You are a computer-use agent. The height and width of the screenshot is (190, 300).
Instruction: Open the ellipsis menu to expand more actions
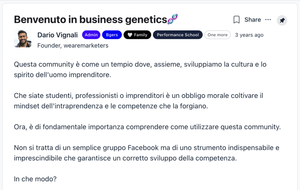tap(268, 20)
